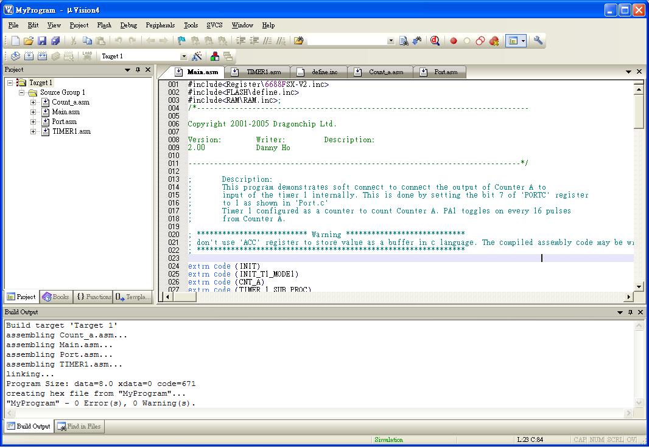Switch to the Count_a.asm editor tab

click(380, 72)
